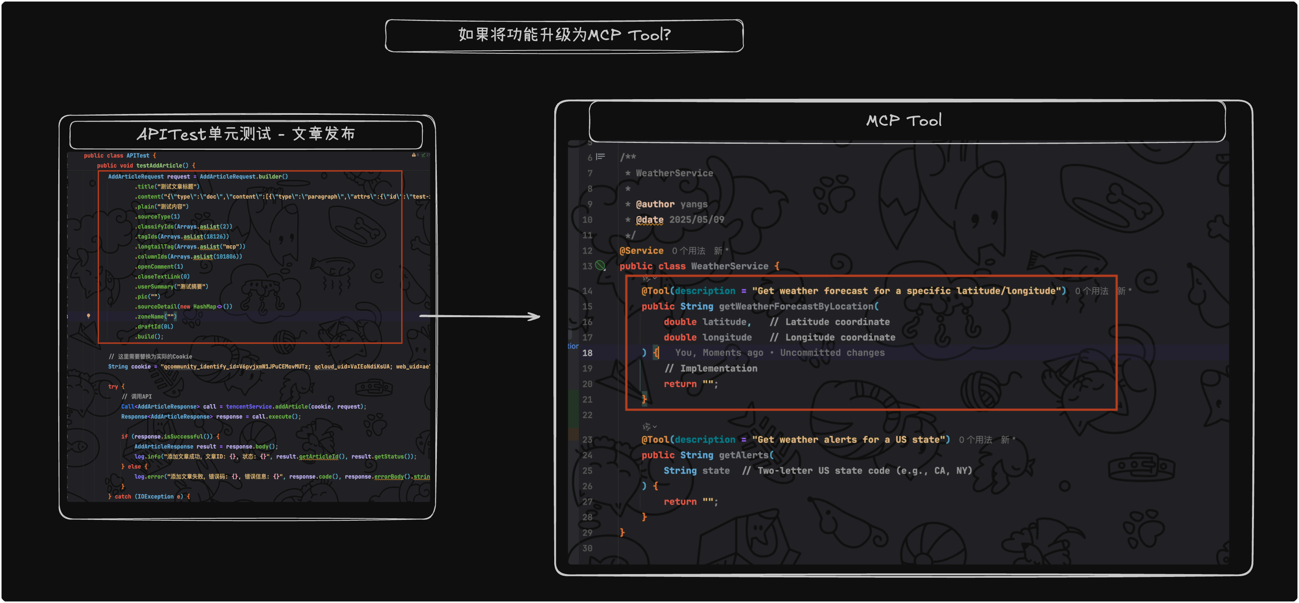Expand the chevron above first @Tool annotation
Viewport: 1299px width, 603px height.
click(x=655, y=278)
